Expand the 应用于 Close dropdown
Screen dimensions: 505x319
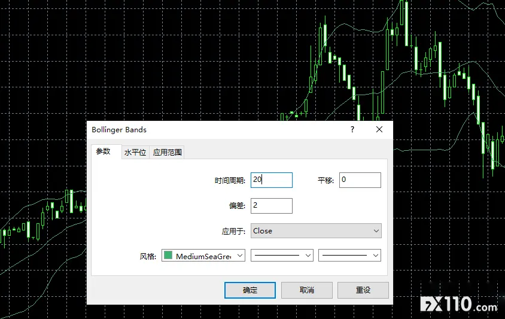pos(315,231)
